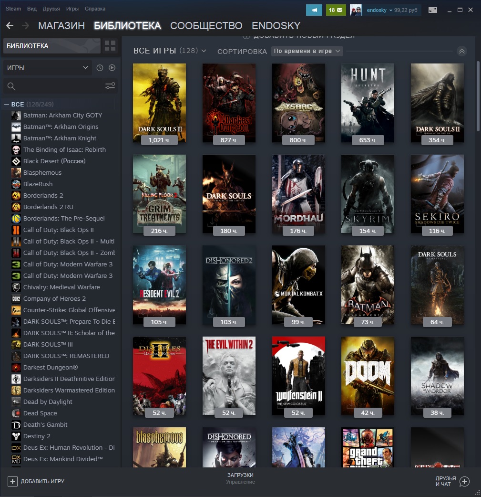Image resolution: width=481 pixels, height=497 pixels.
Task: Click the Borderlands 2 game icon
Action: [x=16, y=196]
